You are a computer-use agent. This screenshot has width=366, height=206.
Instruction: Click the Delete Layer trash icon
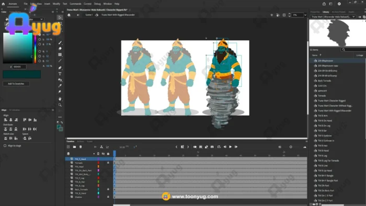81,147
